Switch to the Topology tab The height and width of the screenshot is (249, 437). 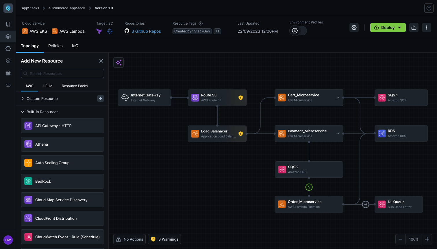click(x=30, y=46)
